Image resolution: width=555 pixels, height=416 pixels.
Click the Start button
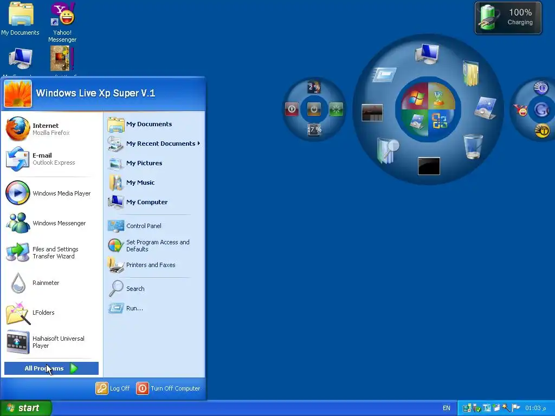[25, 408]
